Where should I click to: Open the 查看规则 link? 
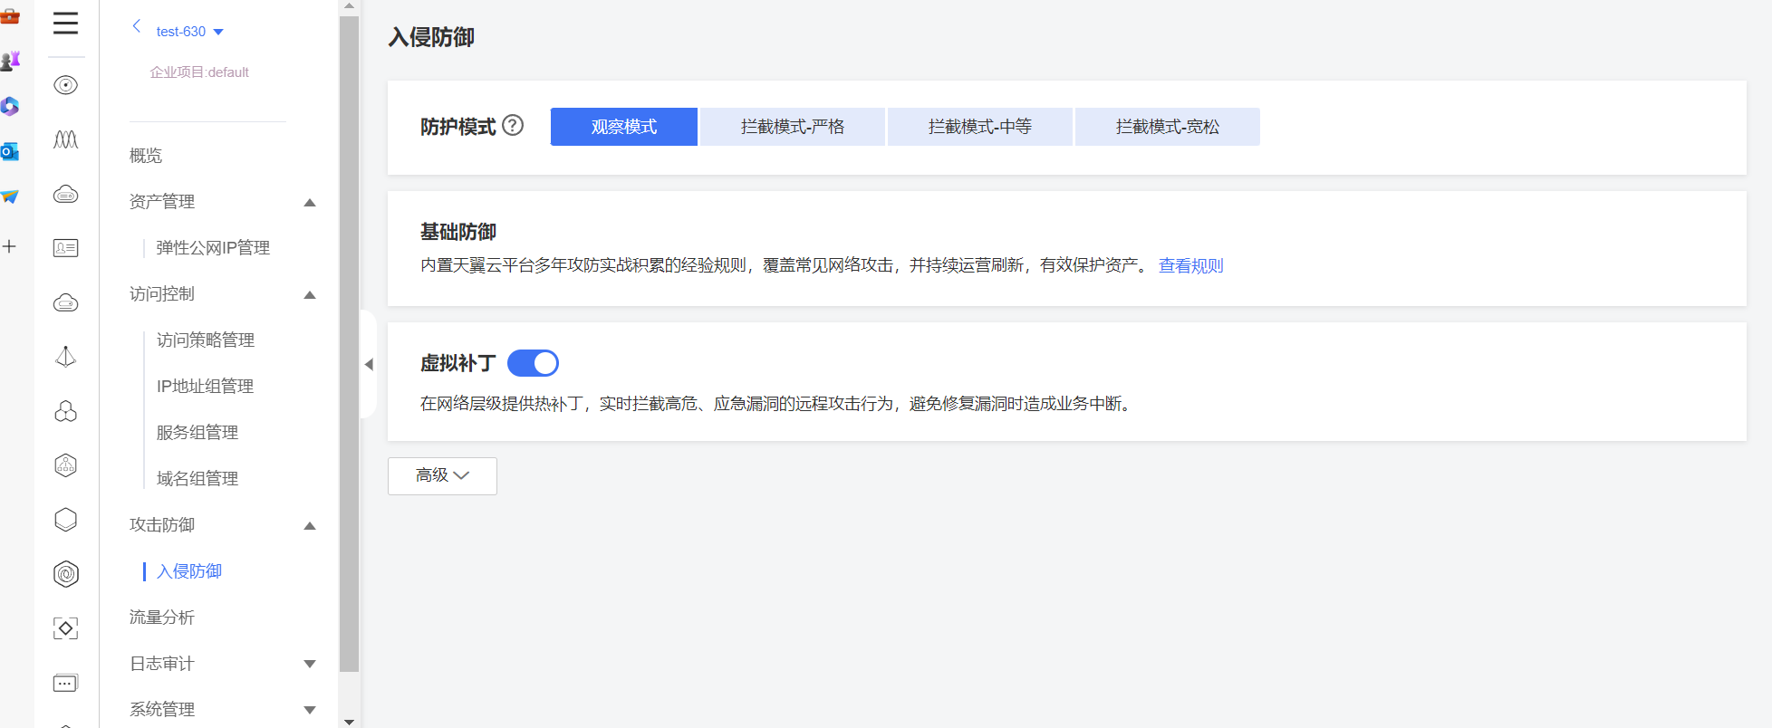coord(1190,265)
